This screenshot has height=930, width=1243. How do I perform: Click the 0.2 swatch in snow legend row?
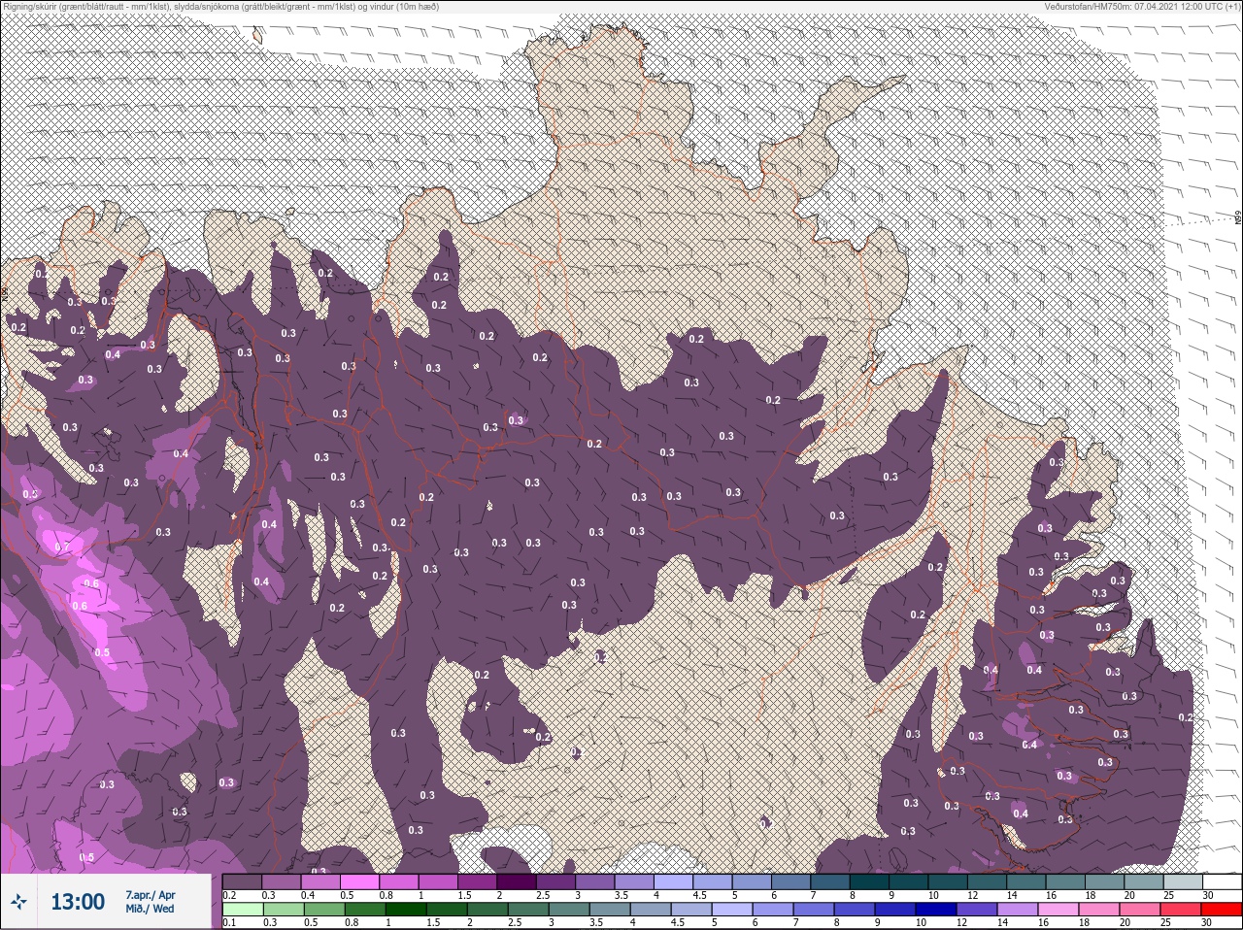pyautogui.click(x=242, y=881)
